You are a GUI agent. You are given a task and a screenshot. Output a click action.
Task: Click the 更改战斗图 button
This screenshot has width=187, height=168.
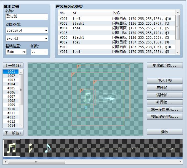pyautogui.click(x=165, y=65)
